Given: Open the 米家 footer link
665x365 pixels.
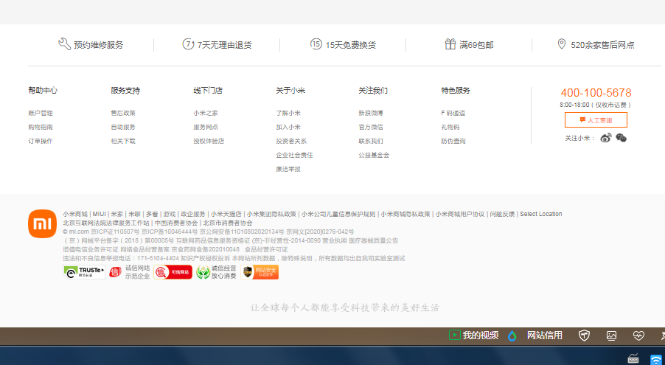Looking at the screenshot, I should coord(116,214).
